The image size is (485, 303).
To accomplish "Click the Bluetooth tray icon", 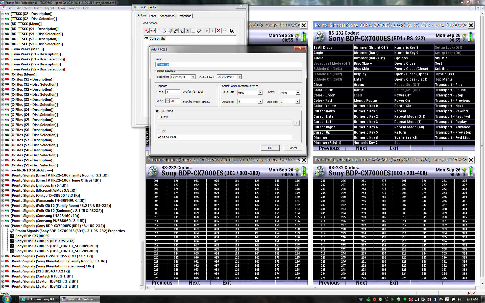I will tap(435, 299).
